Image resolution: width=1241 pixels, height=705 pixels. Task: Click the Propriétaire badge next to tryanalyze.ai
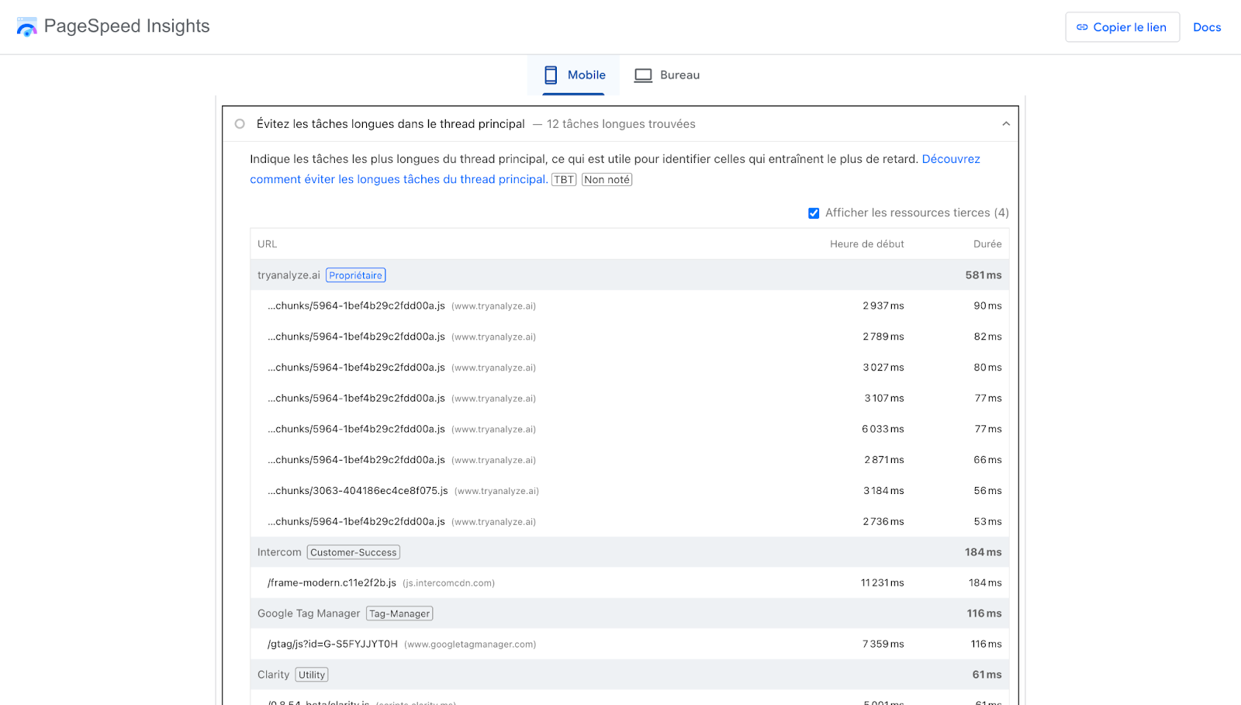coord(356,275)
